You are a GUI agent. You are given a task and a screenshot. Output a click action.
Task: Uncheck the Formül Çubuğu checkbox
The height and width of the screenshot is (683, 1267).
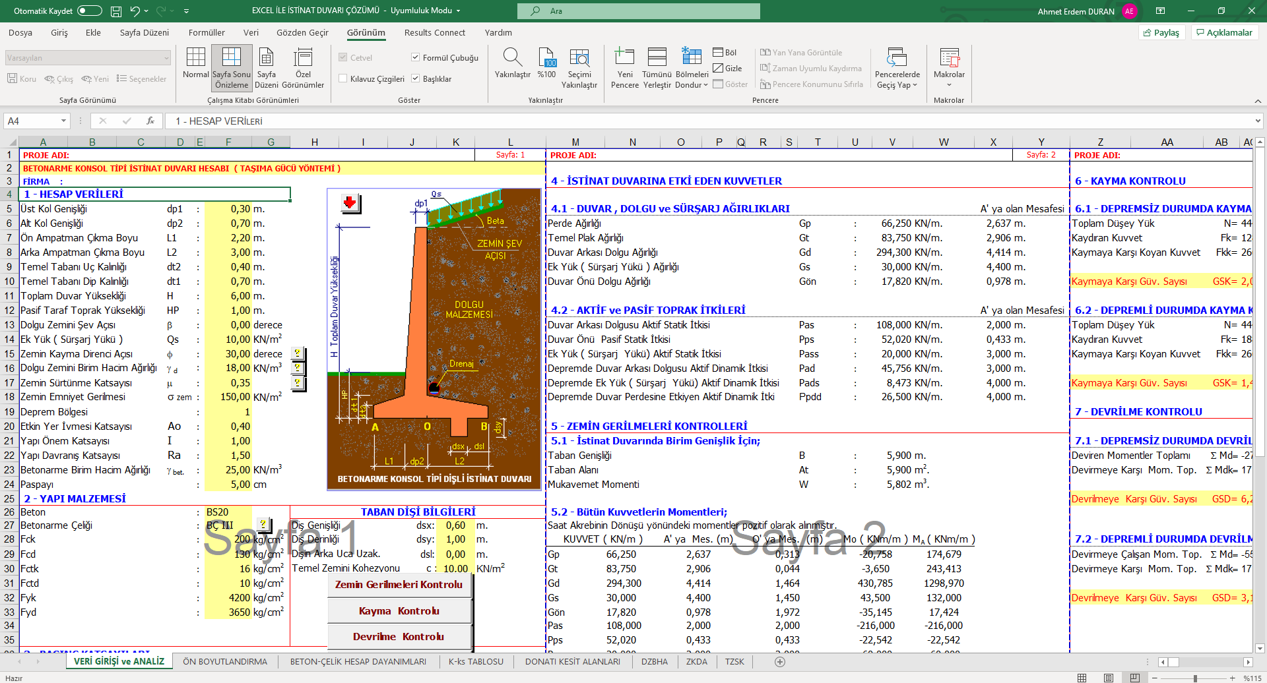click(416, 57)
